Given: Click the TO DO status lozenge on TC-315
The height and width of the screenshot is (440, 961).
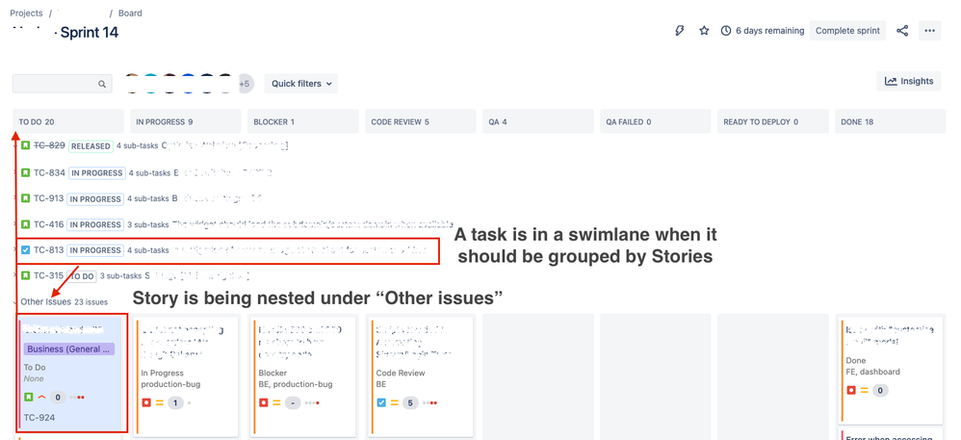Looking at the screenshot, I should click(82, 276).
